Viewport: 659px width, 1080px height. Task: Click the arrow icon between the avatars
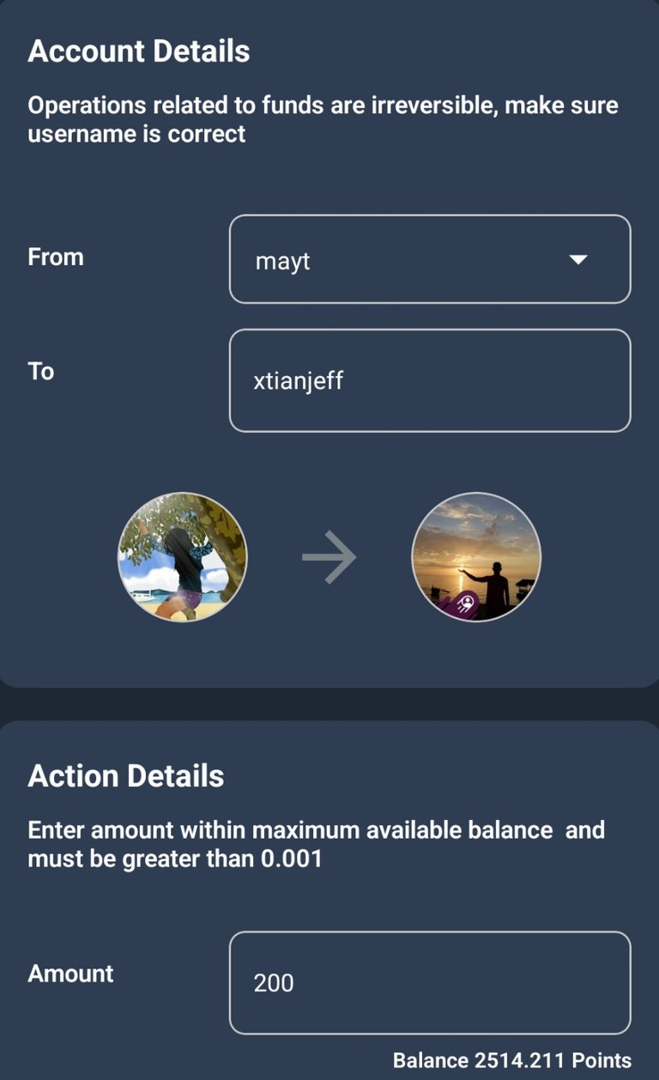pos(329,557)
